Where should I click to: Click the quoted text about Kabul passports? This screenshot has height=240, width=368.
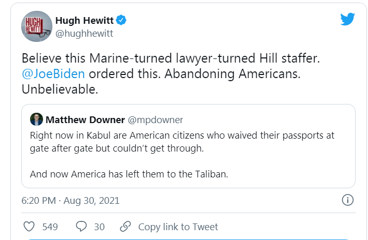[182, 141]
